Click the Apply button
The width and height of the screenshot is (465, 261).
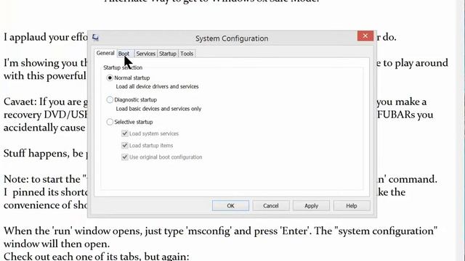[311, 206]
